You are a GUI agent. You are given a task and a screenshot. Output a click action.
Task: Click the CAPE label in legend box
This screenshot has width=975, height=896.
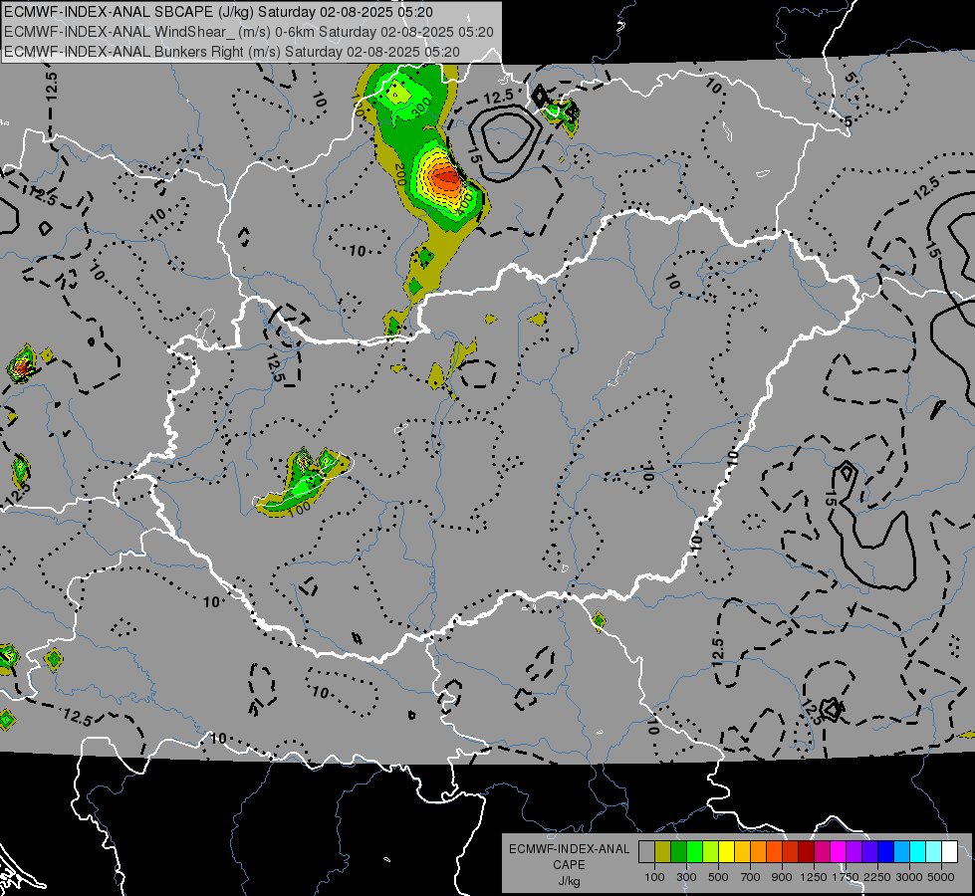(x=569, y=865)
